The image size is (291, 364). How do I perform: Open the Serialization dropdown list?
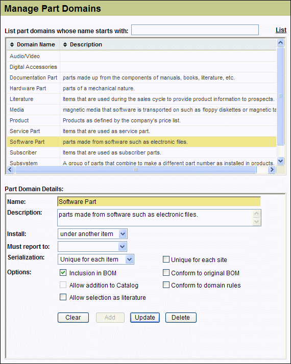pyautogui.click(x=130, y=259)
